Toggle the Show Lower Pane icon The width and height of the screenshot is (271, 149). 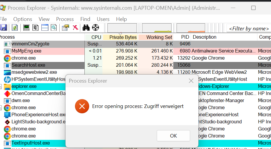click(x=45, y=28)
